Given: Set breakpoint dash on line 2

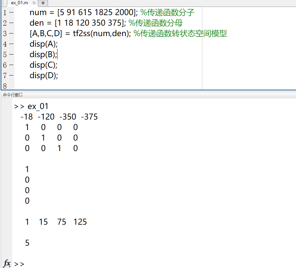Looking at the screenshot, I should [11, 23].
